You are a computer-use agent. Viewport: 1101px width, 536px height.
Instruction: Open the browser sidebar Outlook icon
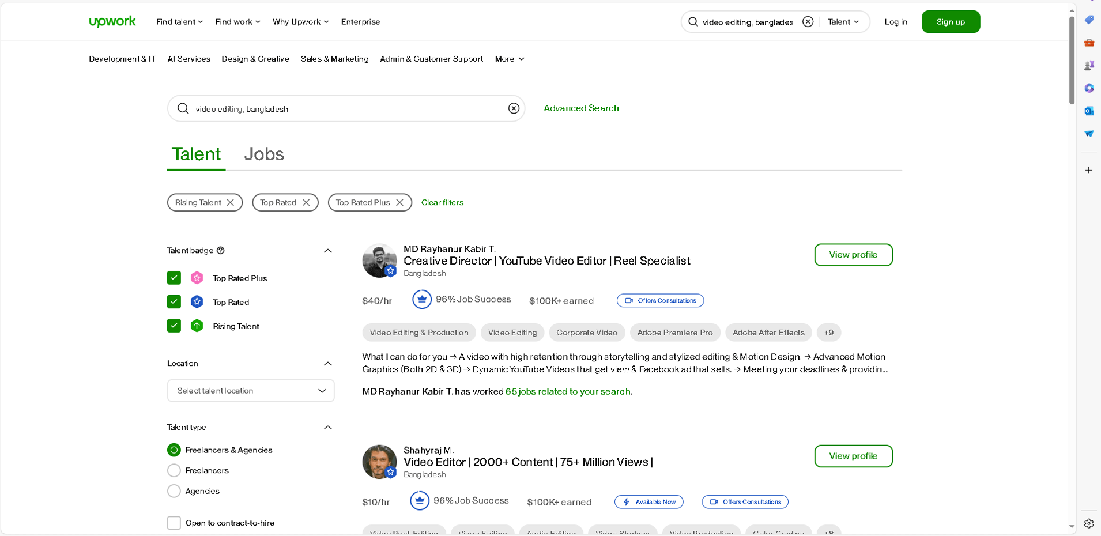coord(1089,111)
